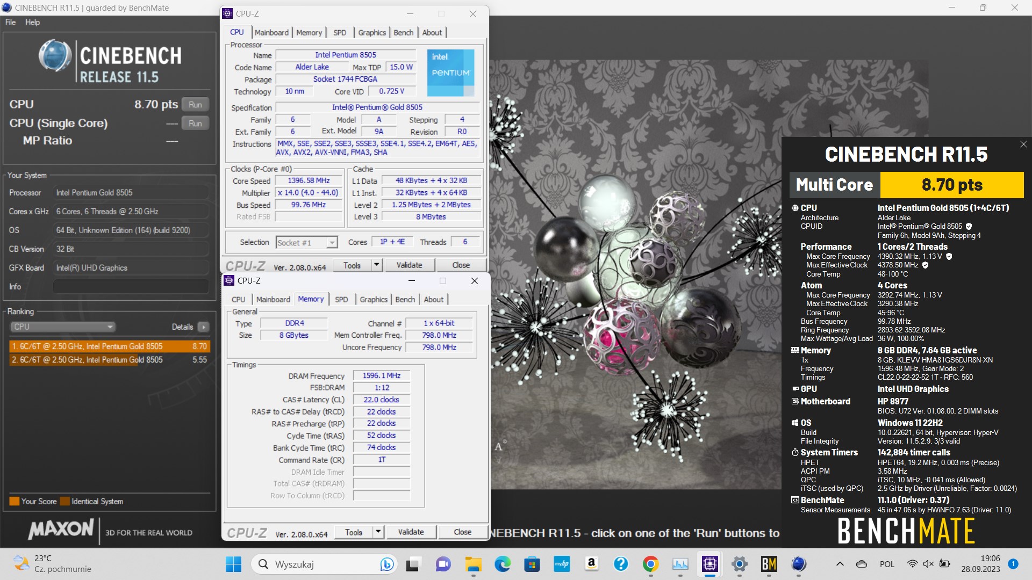1032x580 pixels.
Task: Open Microsoft Edge browser
Action: click(503, 564)
